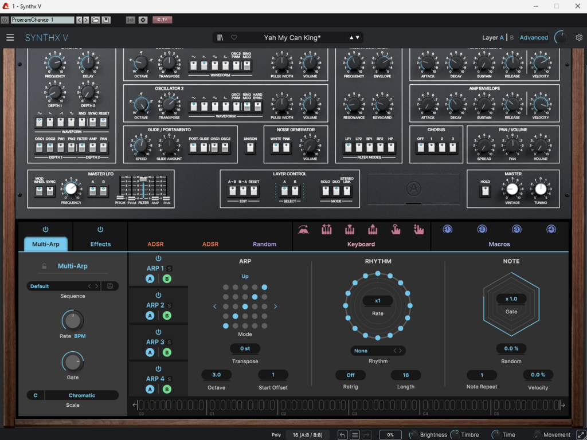The width and height of the screenshot is (587, 440).
Task: Select the finger with vertical arrows icon
Action: click(x=418, y=229)
